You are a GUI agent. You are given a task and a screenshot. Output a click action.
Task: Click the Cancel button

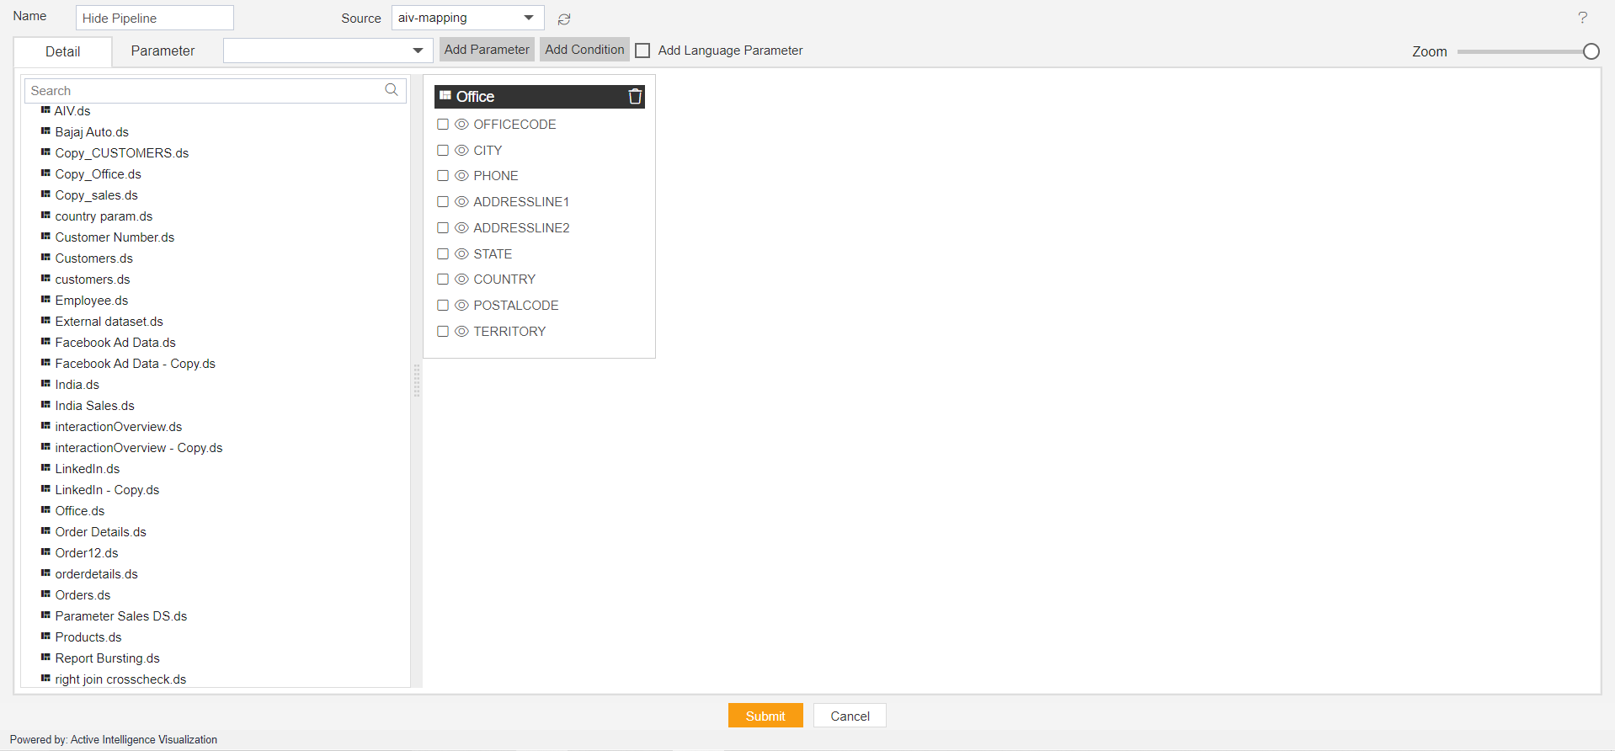click(x=850, y=716)
